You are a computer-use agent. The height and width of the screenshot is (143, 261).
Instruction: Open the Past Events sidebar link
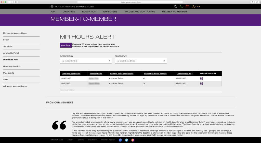(x=9, y=73)
